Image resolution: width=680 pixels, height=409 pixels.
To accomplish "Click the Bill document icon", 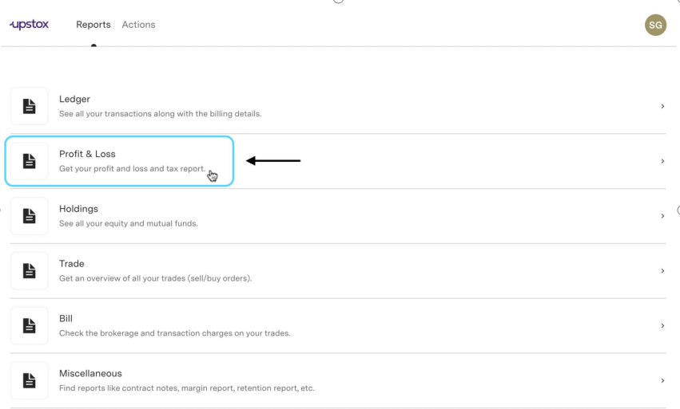I will (x=29, y=325).
